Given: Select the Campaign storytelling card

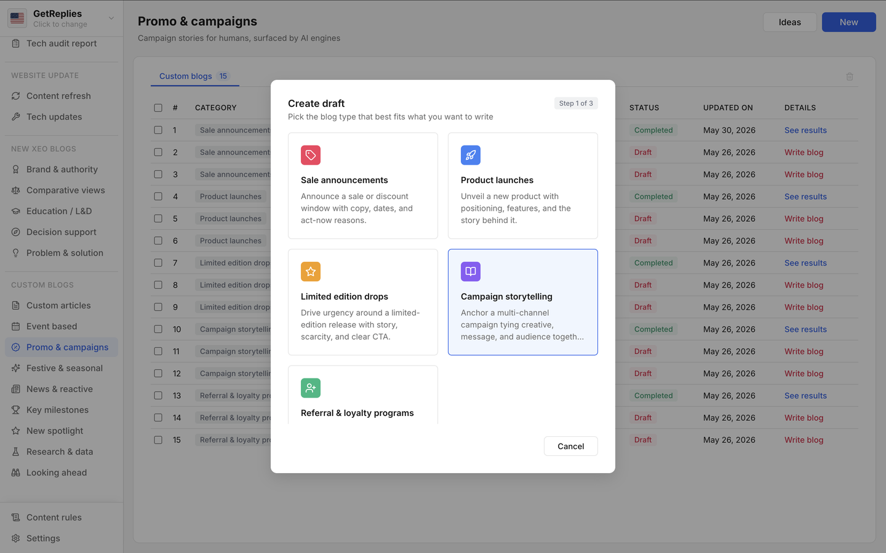Looking at the screenshot, I should pyautogui.click(x=523, y=302).
